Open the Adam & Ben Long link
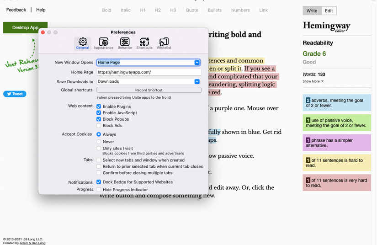 32,243
